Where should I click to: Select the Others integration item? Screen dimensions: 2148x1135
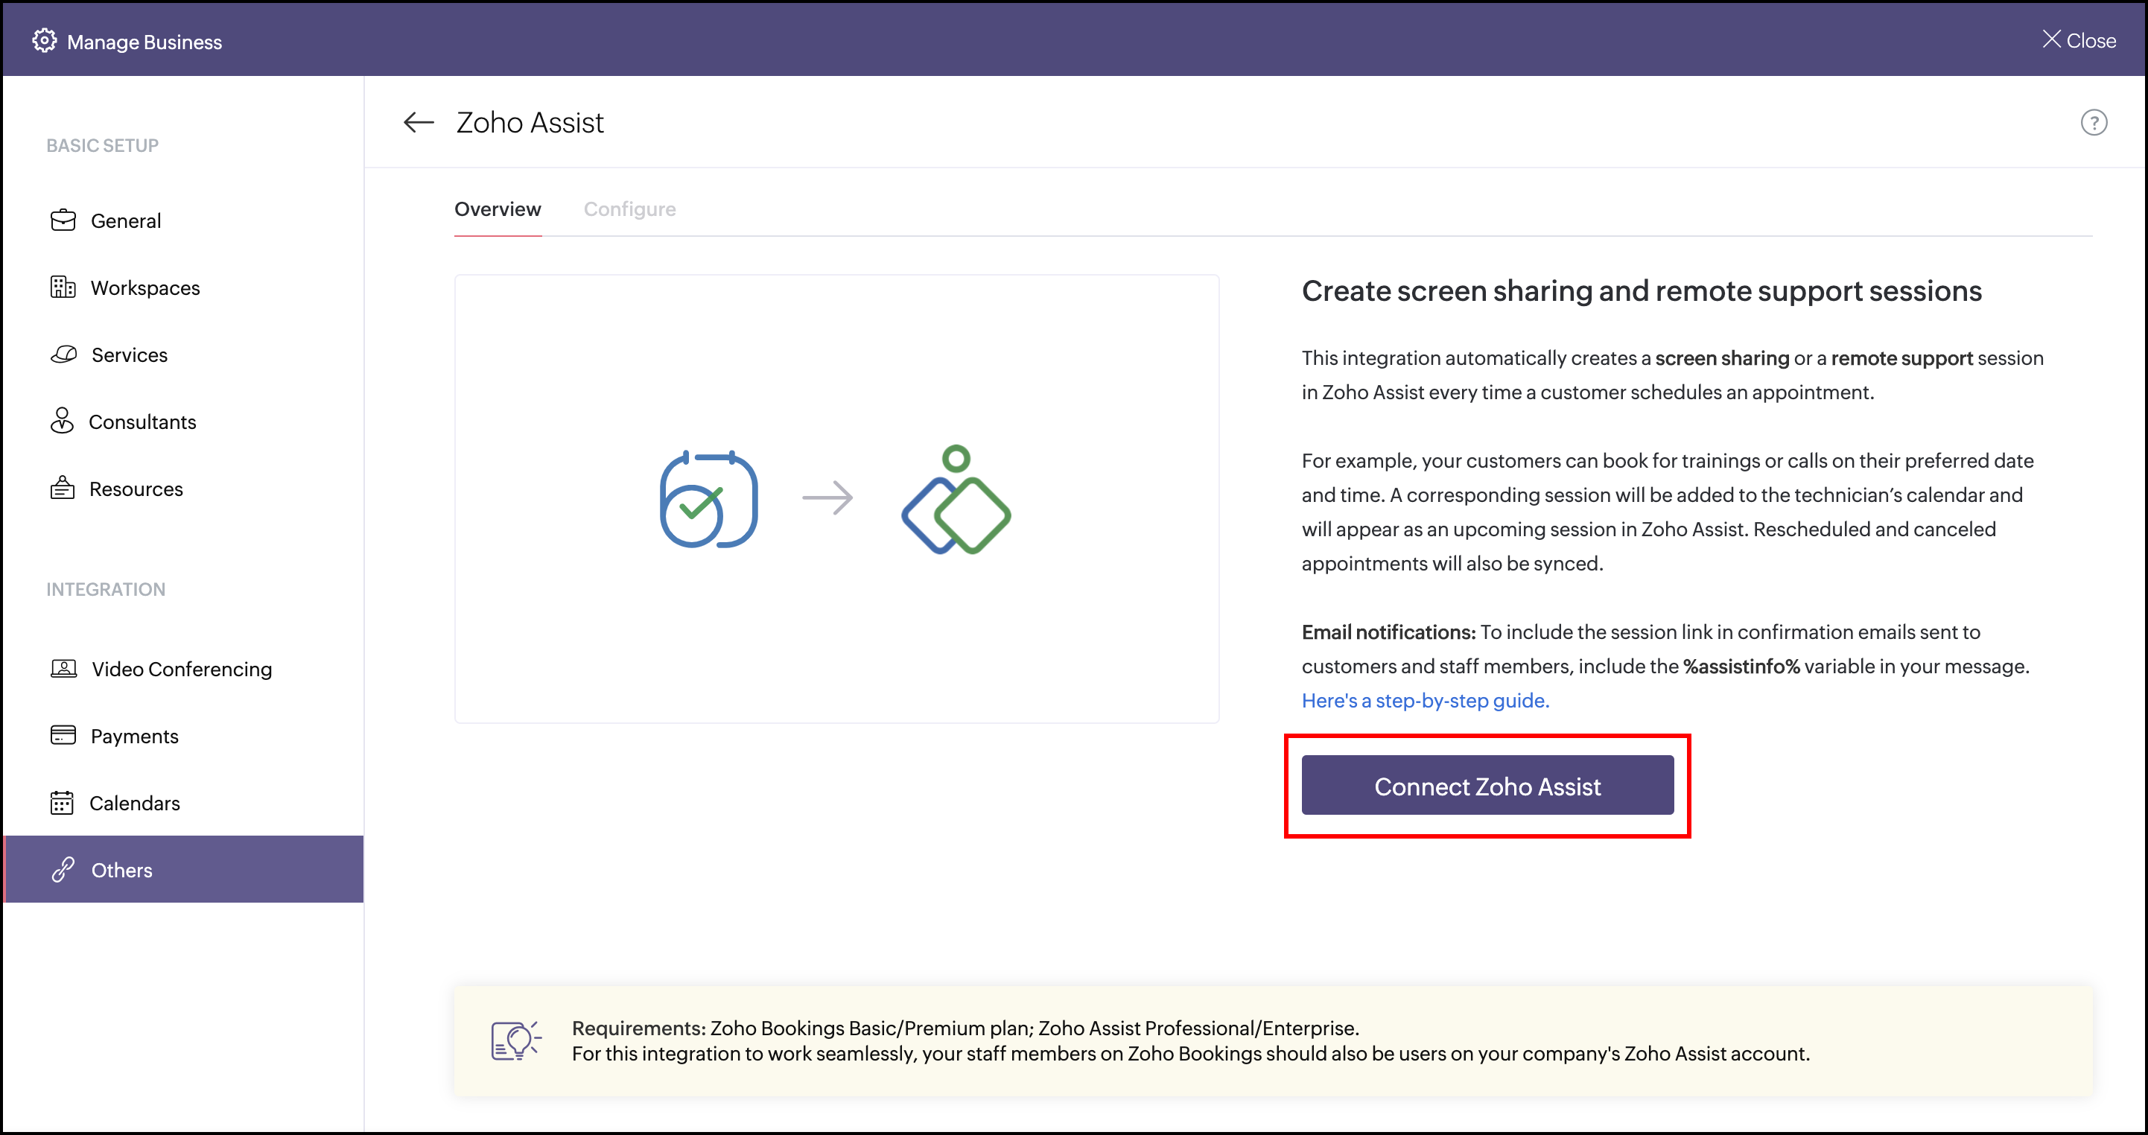coord(121,870)
